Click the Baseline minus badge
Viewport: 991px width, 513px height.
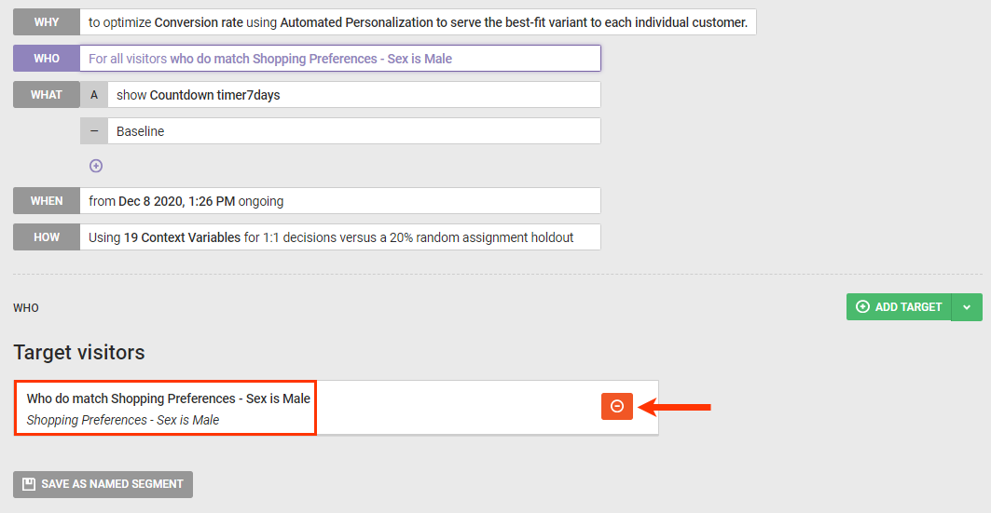pyautogui.click(x=93, y=131)
